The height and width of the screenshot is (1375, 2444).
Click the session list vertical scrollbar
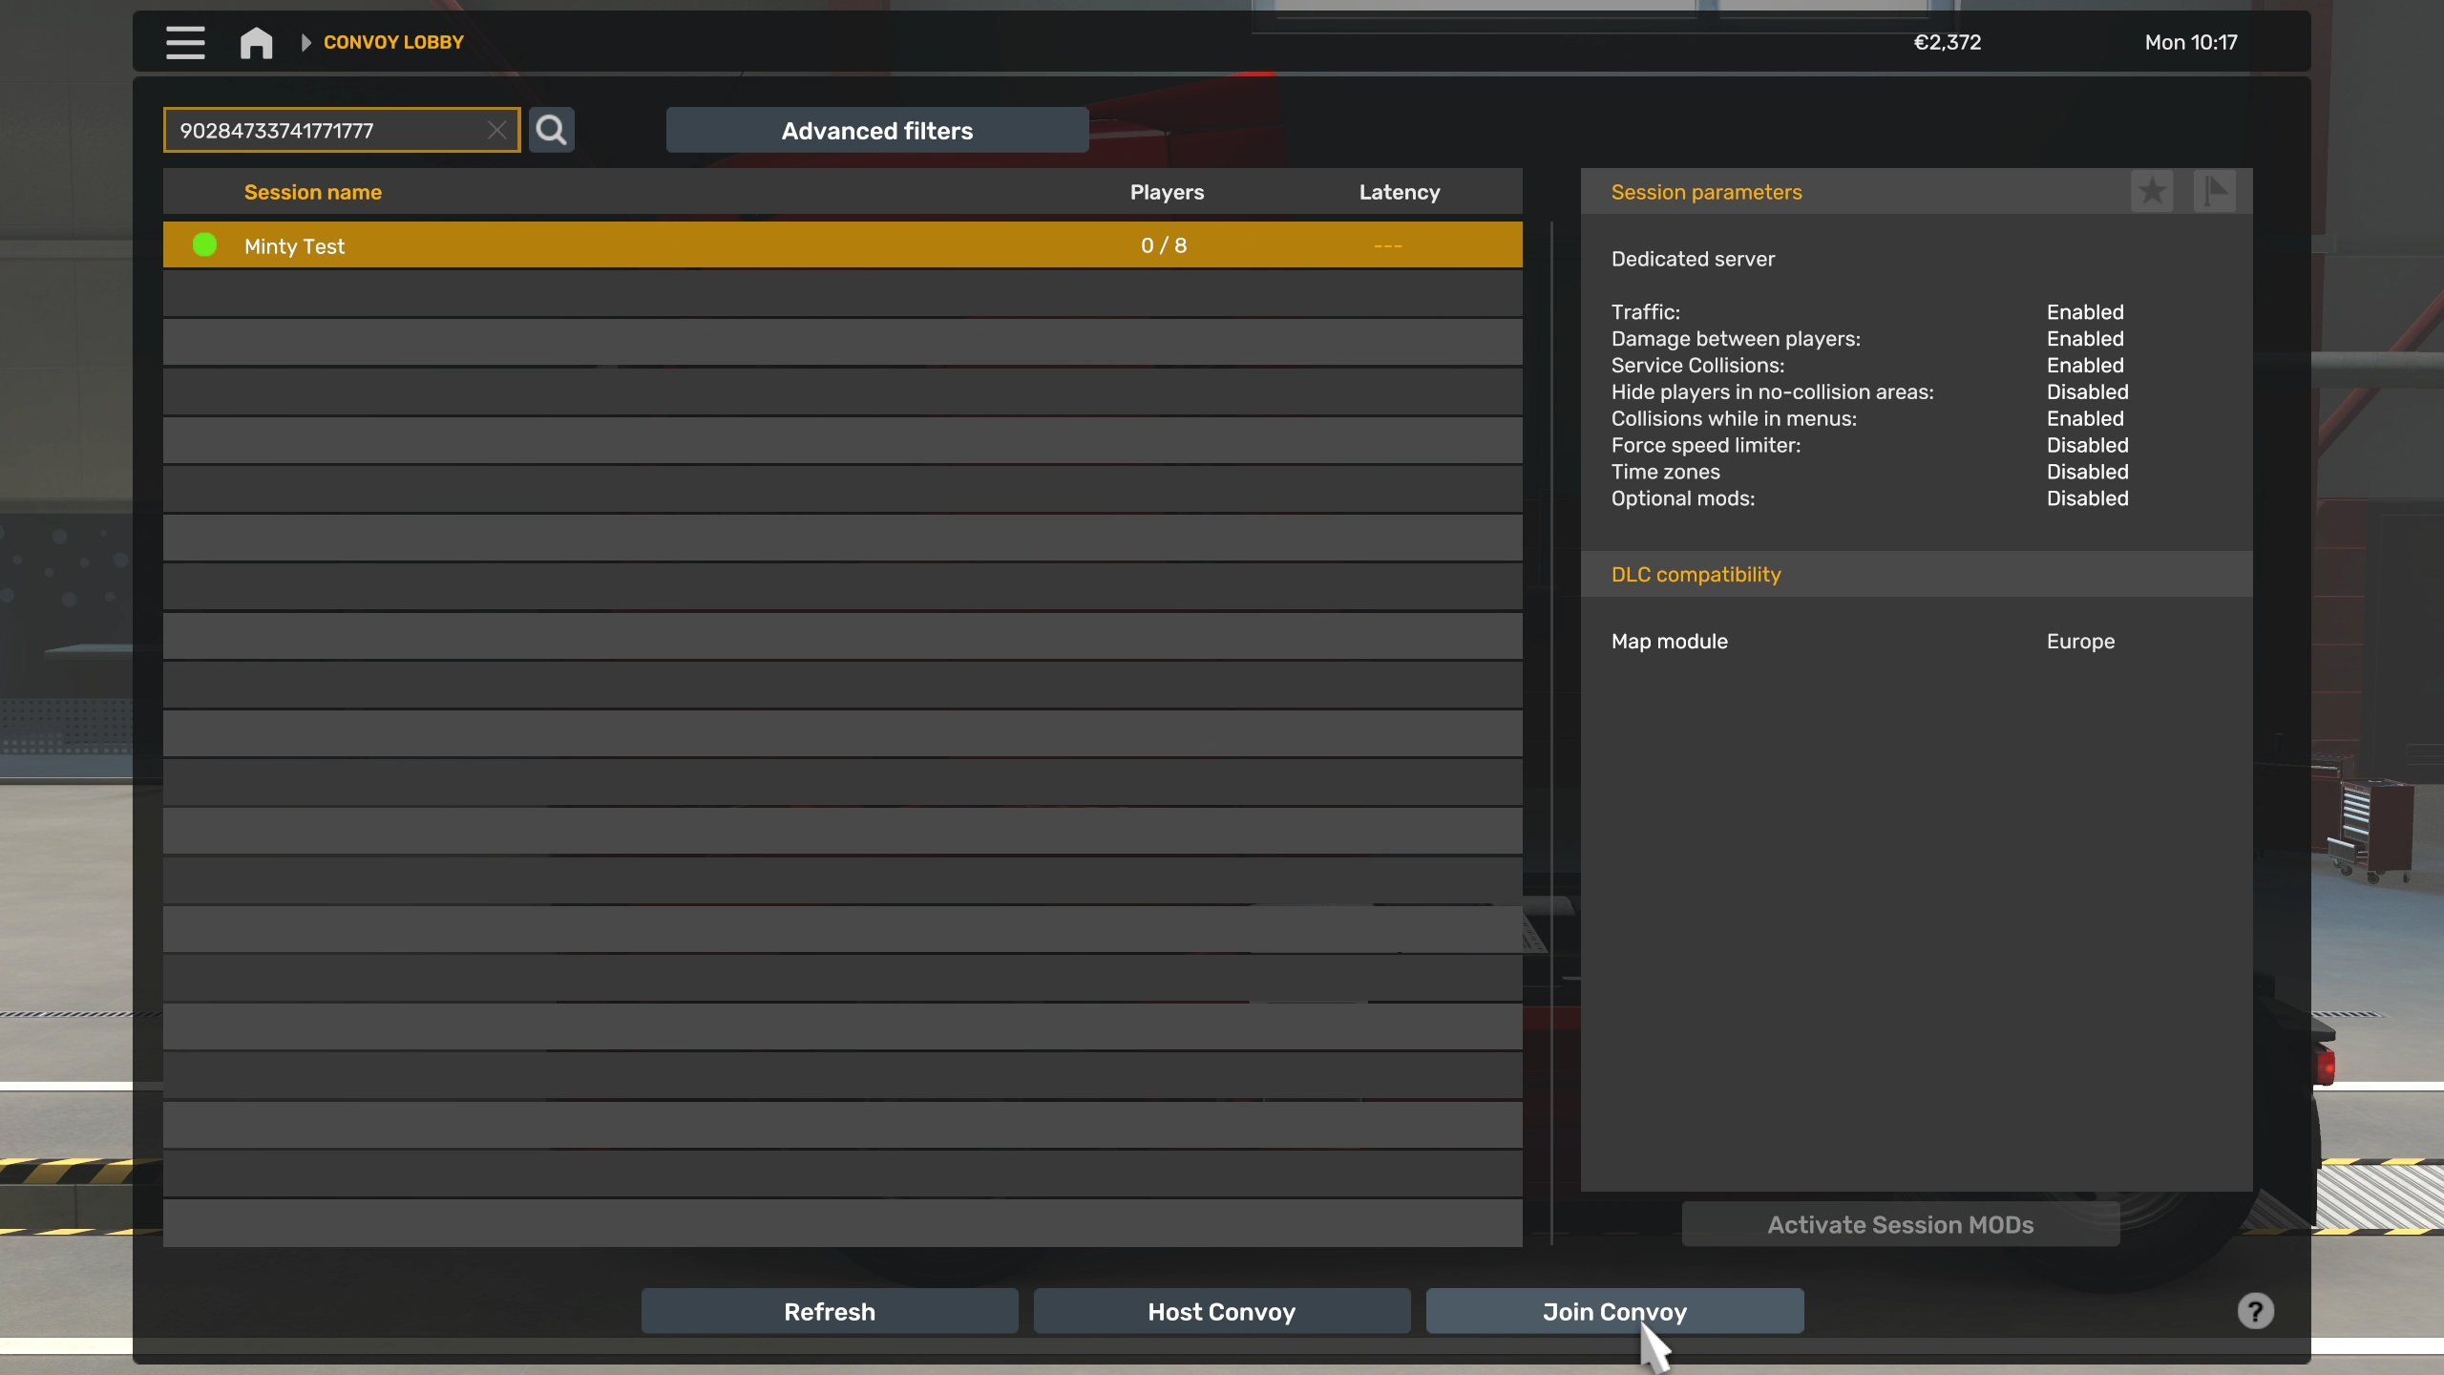1551,731
